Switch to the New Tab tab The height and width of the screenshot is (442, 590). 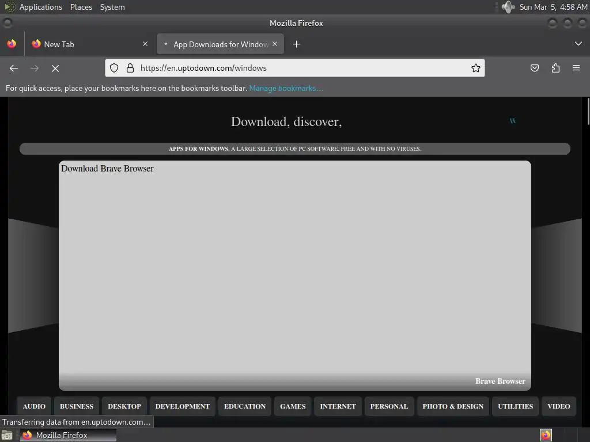pos(89,44)
